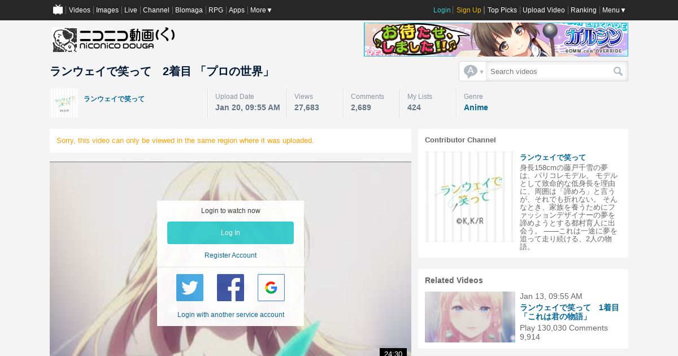The height and width of the screenshot is (356, 678).
Task: Click related video episode 1 thumbnail
Action: point(470,317)
